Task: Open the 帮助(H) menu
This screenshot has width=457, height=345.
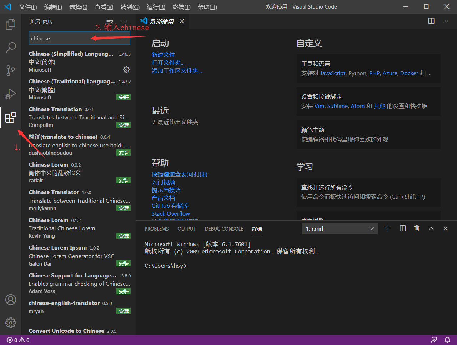Action: [x=207, y=7]
